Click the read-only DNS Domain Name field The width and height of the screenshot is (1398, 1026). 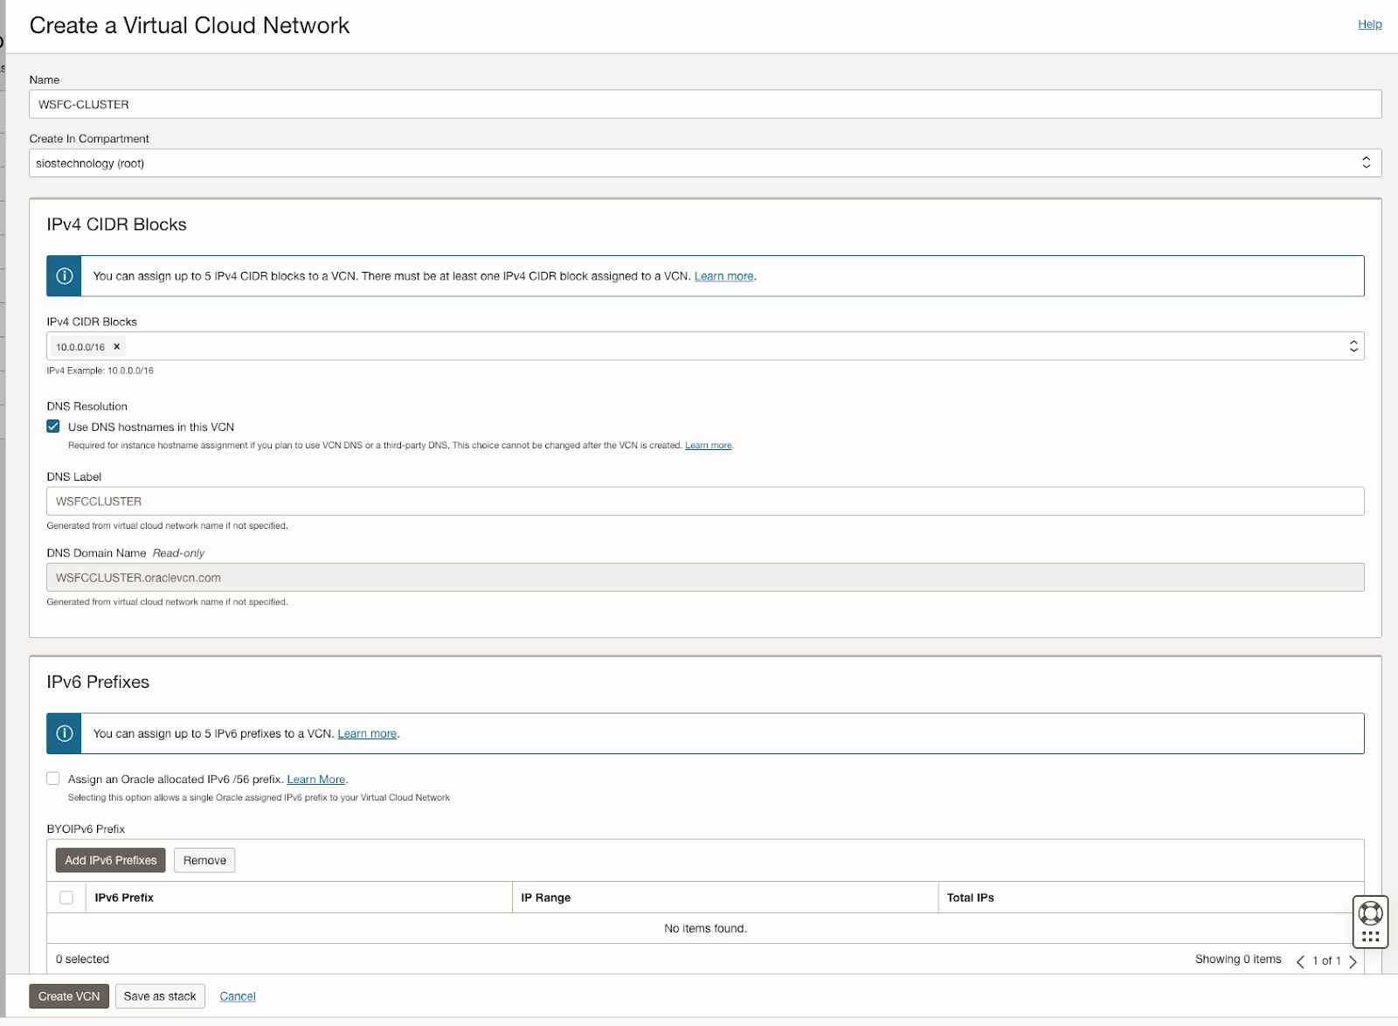pyautogui.click(x=705, y=577)
